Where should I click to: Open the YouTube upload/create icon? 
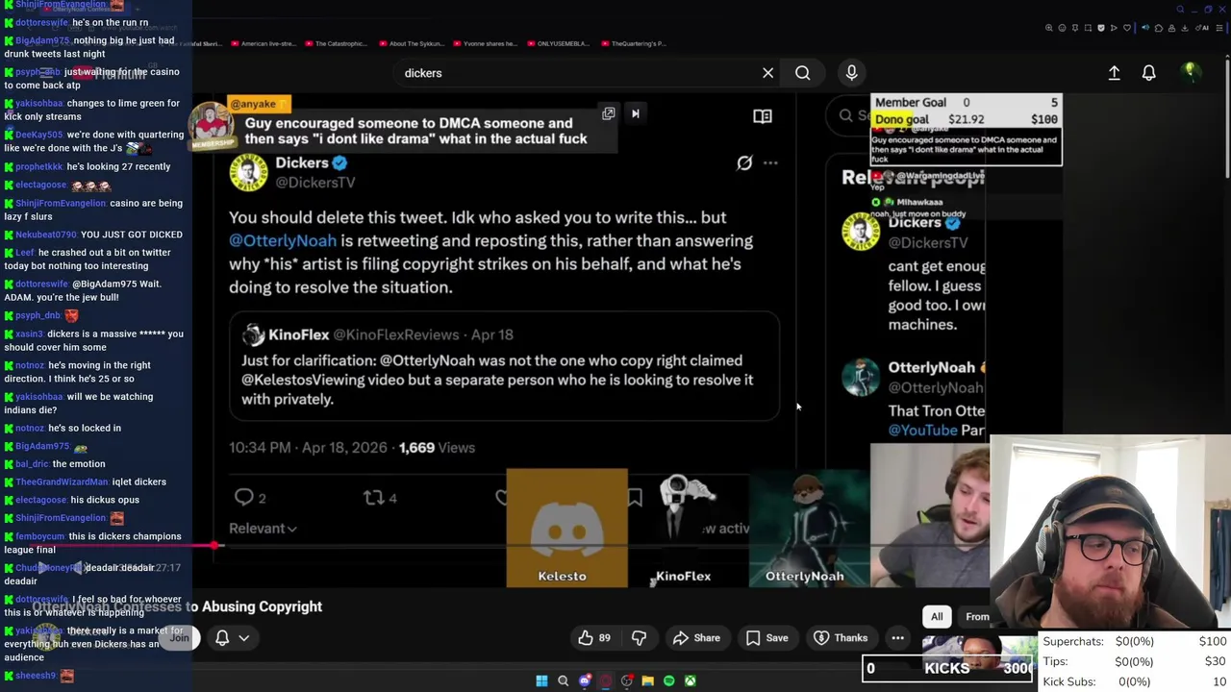tap(1114, 73)
